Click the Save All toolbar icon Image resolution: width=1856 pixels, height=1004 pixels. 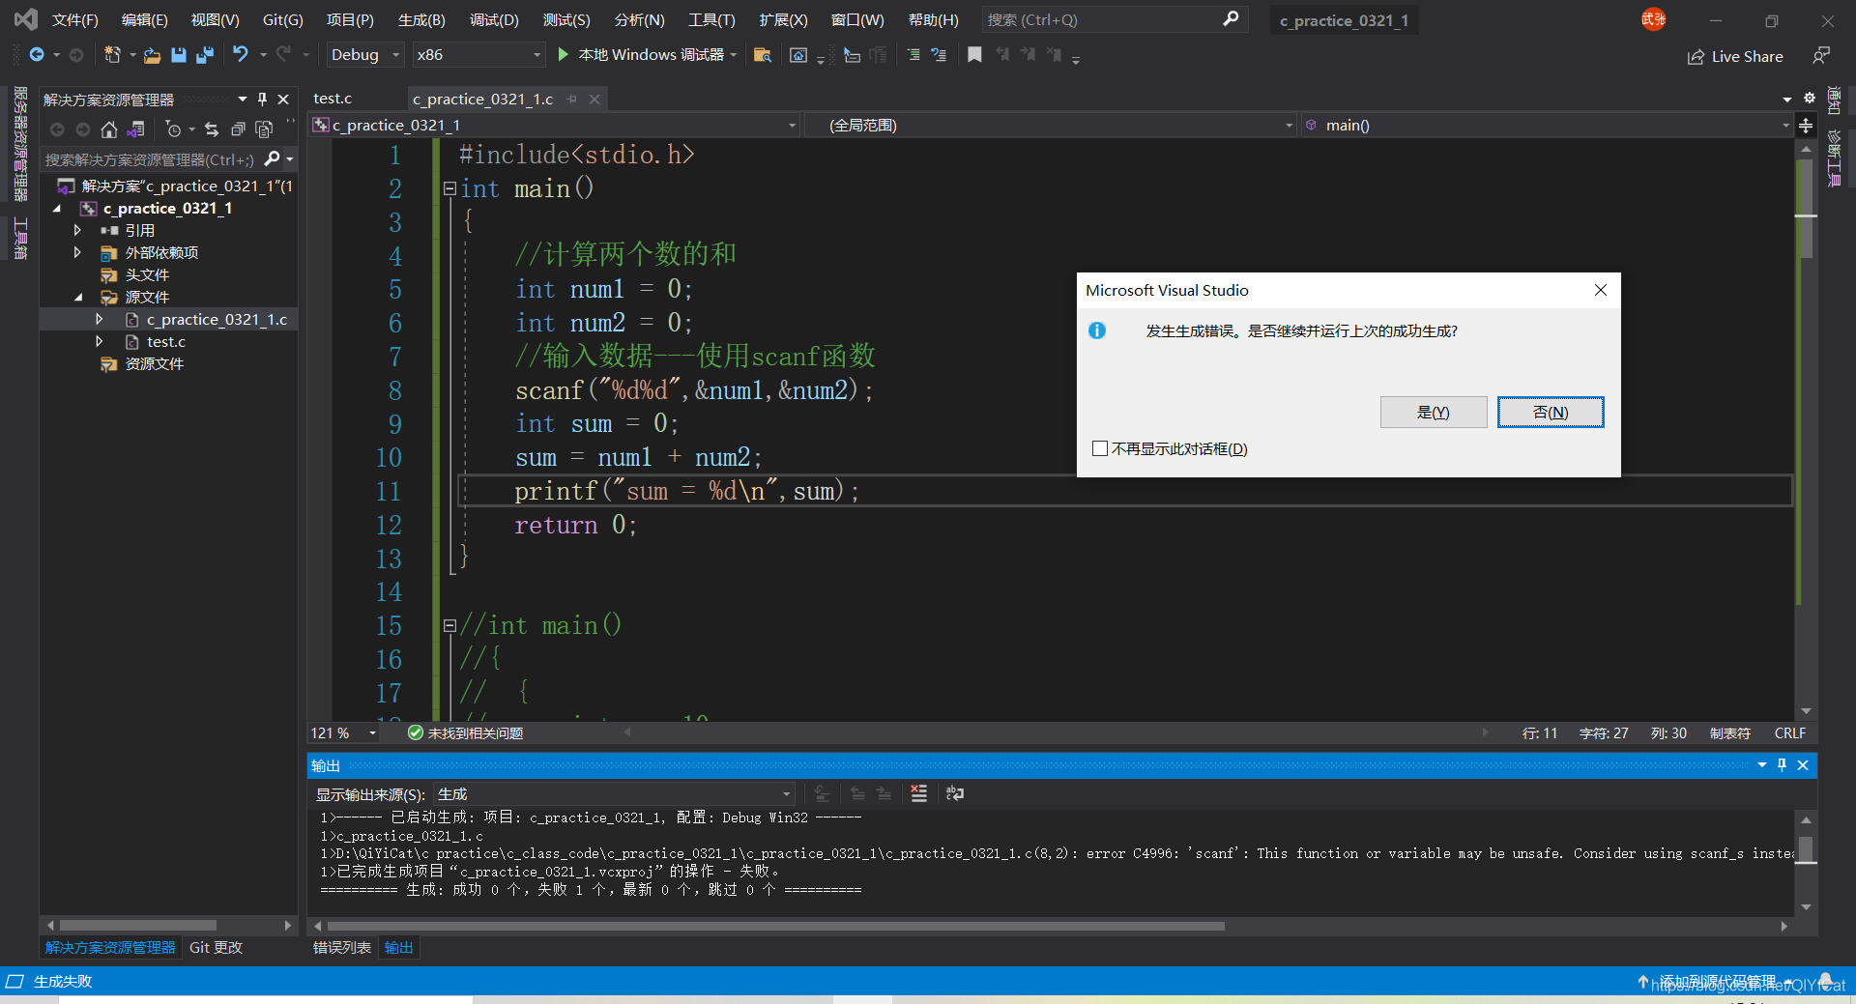click(x=204, y=55)
